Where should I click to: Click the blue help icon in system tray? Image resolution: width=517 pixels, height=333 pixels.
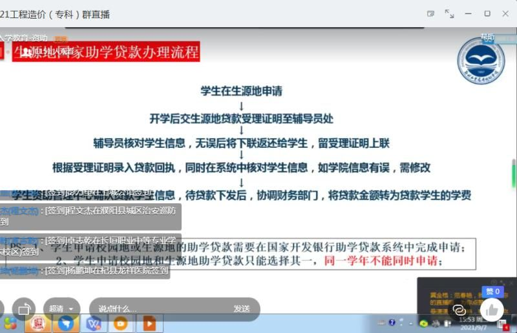392,323
